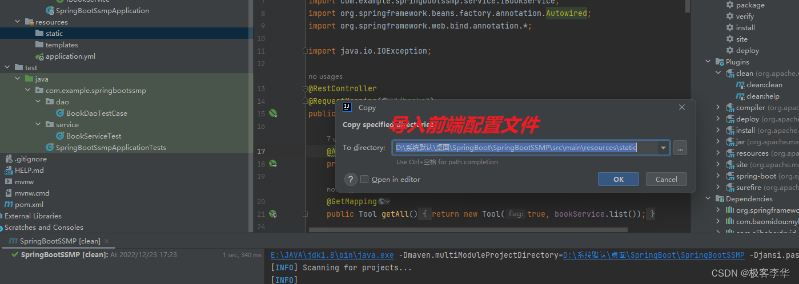Open the GetMapping URL dropdown on line 20
Image resolution: width=799 pixels, height=284 pixels.
(384, 201)
